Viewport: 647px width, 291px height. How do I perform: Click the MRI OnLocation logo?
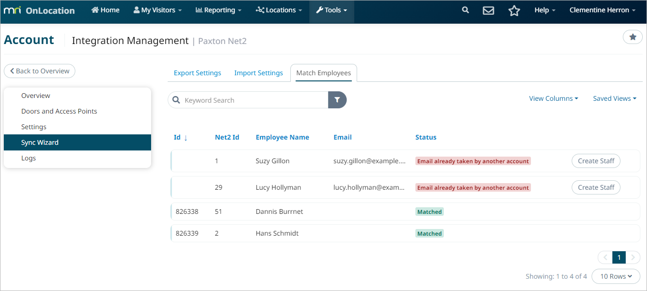(39, 10)
